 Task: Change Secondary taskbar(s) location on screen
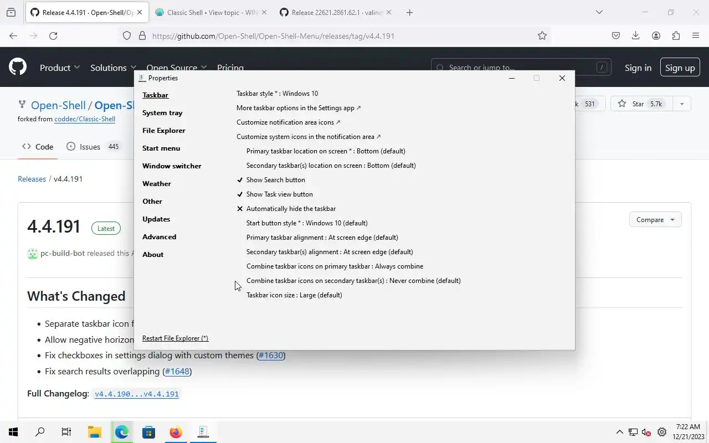pos(331,166)
